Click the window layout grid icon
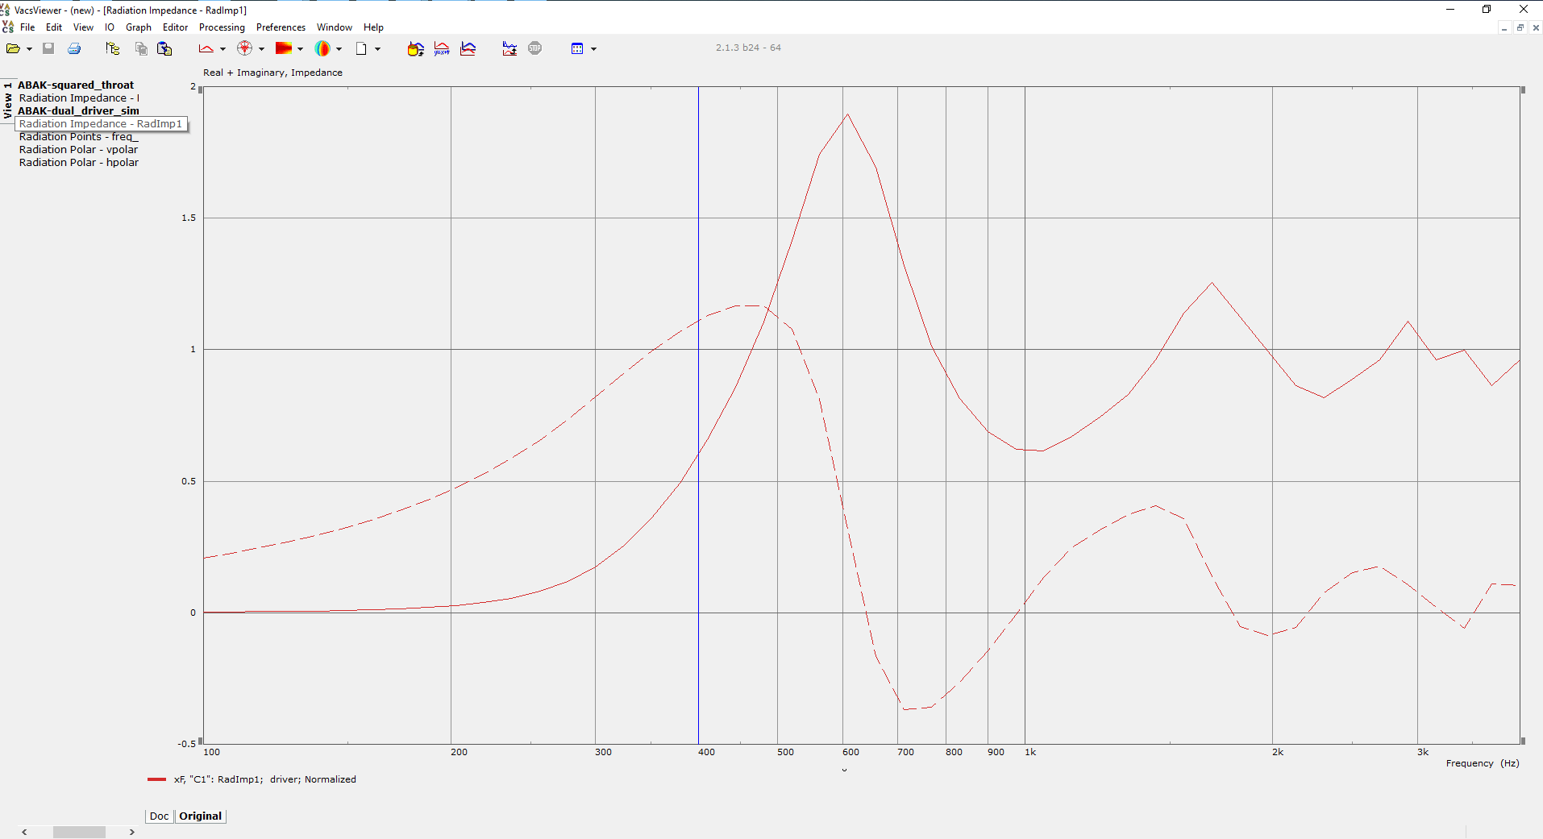Viewport: 1543px width, 839px height. [577, 49]
